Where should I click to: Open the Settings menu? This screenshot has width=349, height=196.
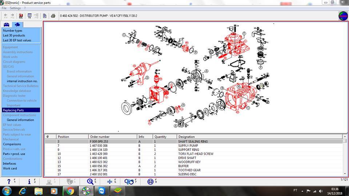point(15,8)
